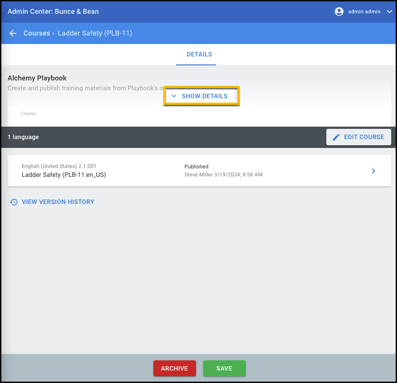Click the back arrow icon

[13, 33]
